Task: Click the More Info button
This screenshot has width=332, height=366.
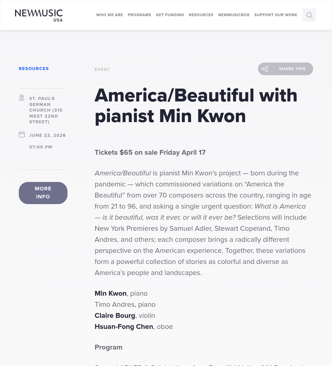Action: pyautogui.click(x=43, y=193)
